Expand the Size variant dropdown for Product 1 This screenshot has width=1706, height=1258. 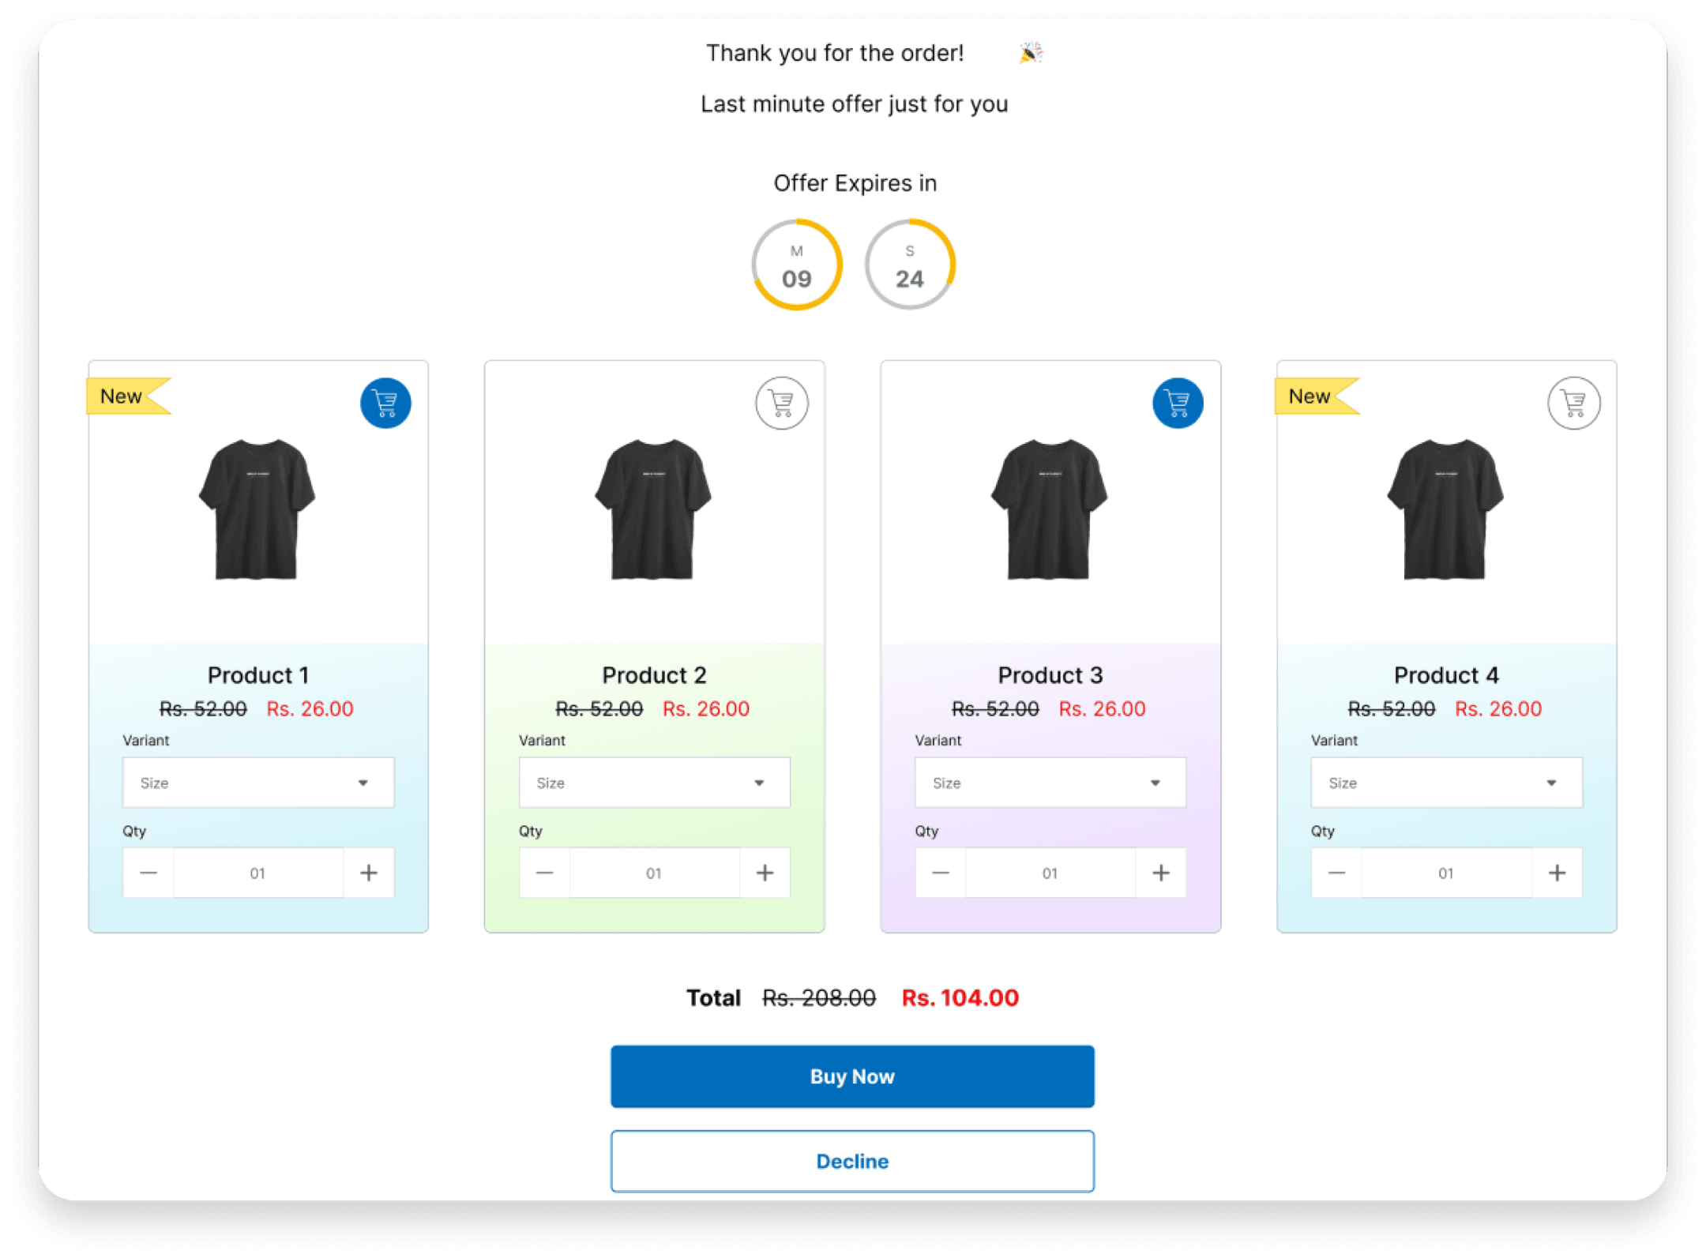pyautogui.click(x=258, y=783)
